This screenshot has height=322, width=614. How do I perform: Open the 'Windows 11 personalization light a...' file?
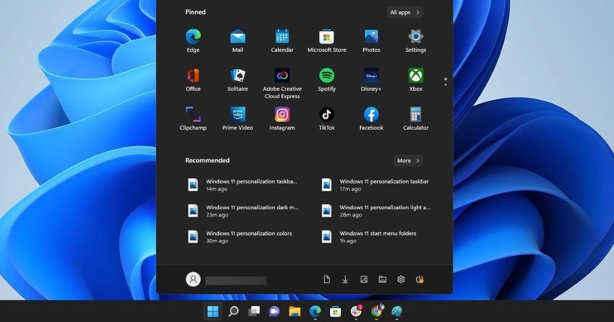376,211
